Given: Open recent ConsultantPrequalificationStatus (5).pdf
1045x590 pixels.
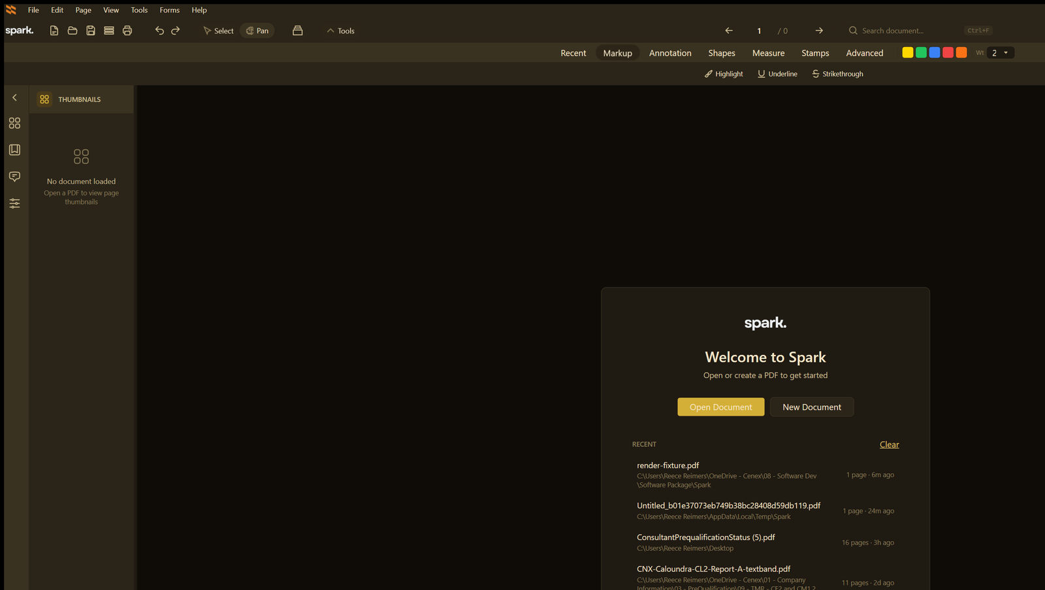Looking at the screenshot, I should [765, 542].
